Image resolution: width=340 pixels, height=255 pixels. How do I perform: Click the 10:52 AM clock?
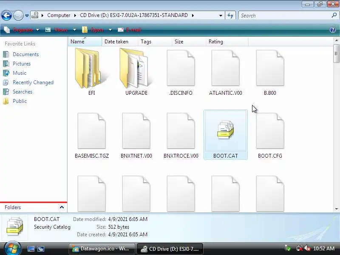click(324, 249)
